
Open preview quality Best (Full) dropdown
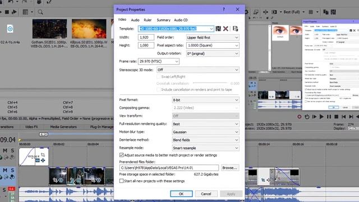pyautogui.click(x=294, y=12)
